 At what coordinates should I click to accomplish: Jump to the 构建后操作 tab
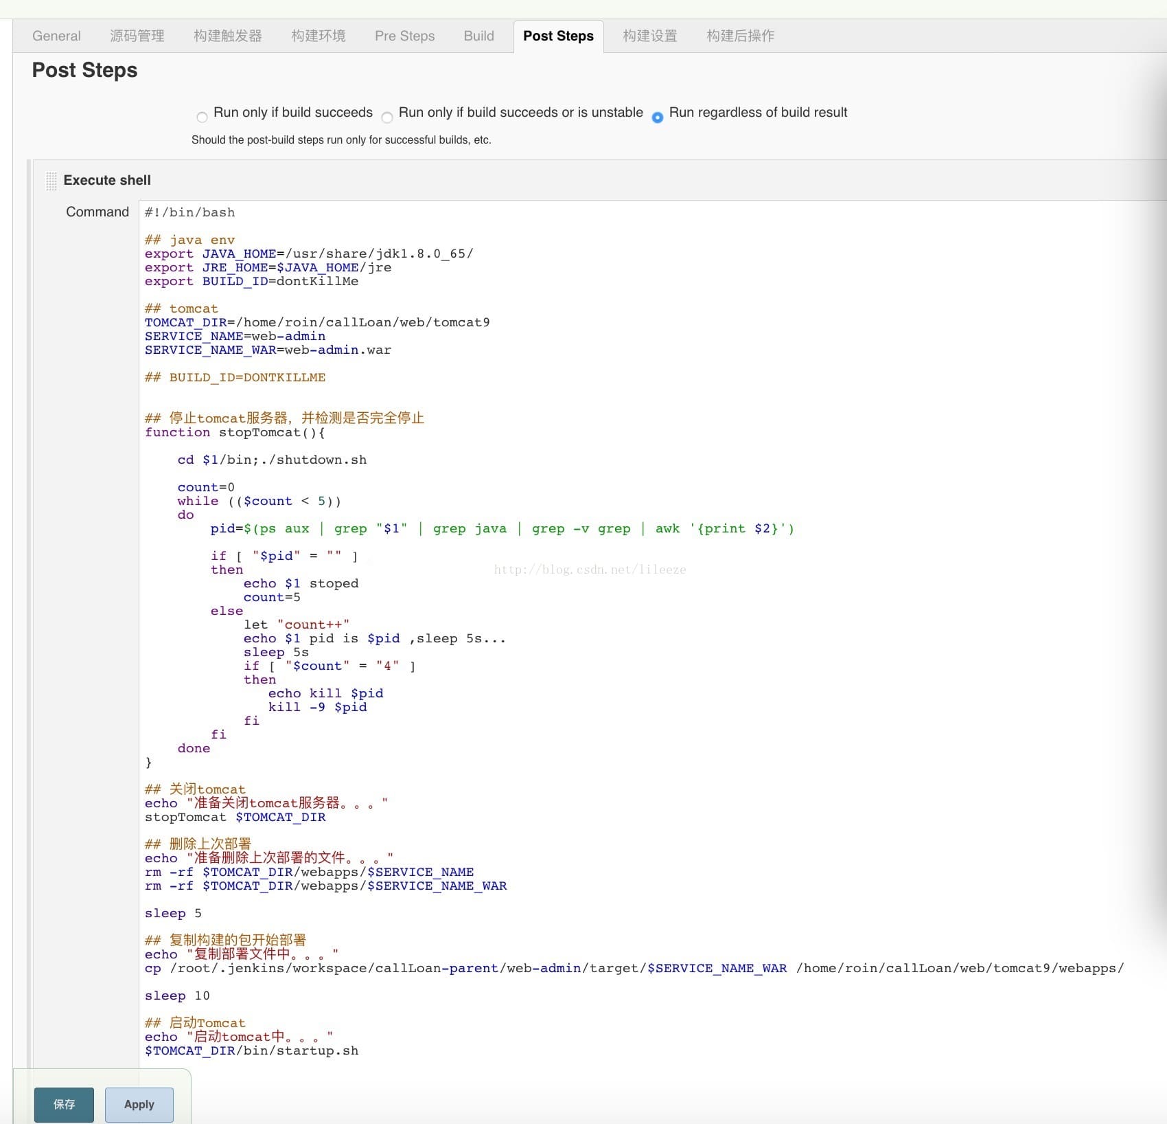[x=741, y=36]
